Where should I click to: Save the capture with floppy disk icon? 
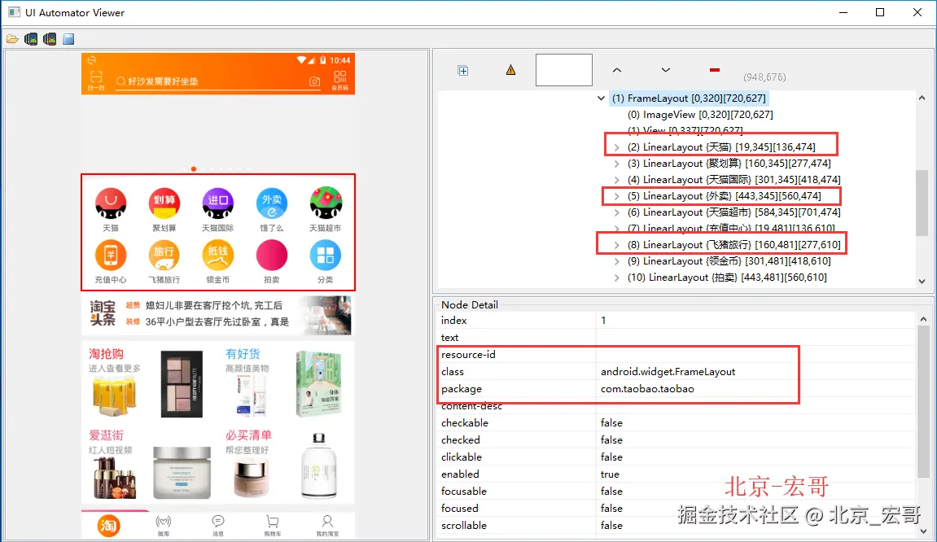click(68, 39)
